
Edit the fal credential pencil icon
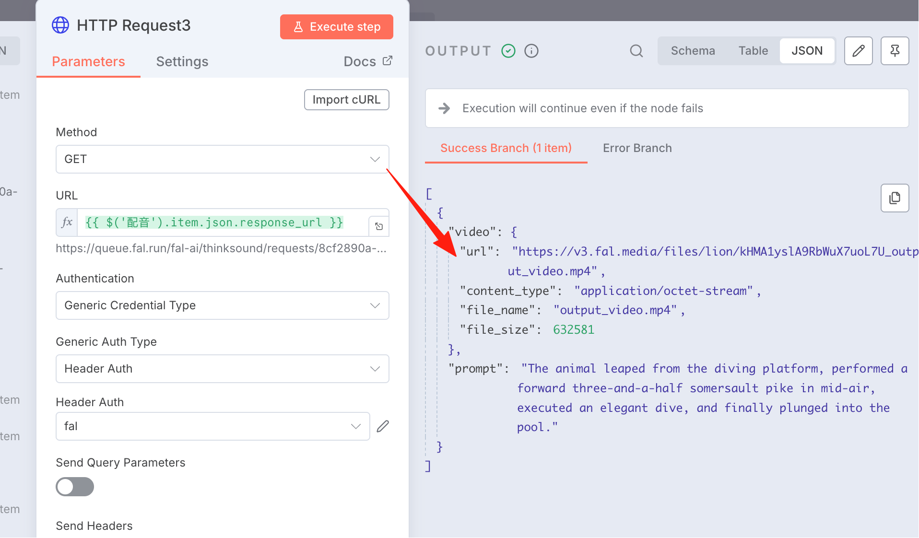383,426
